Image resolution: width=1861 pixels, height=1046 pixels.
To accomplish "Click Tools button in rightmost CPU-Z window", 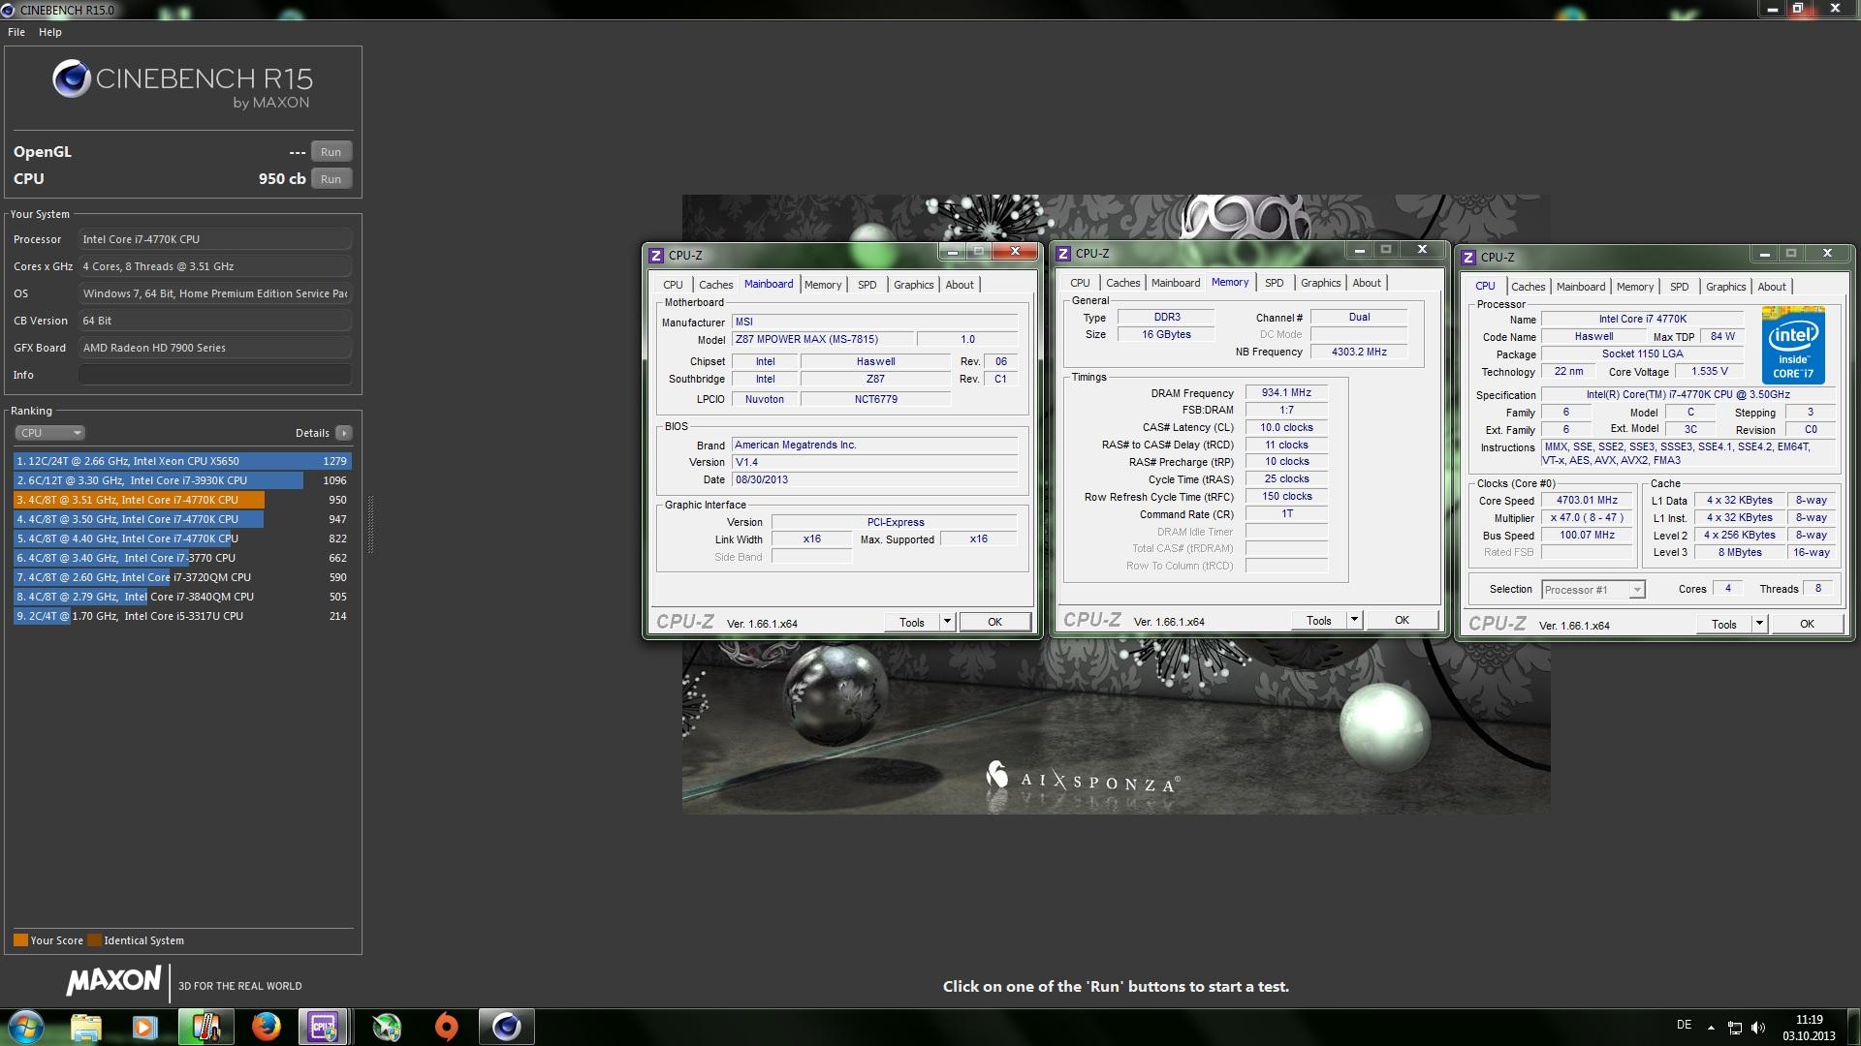I will click(x=1724, y=625).
